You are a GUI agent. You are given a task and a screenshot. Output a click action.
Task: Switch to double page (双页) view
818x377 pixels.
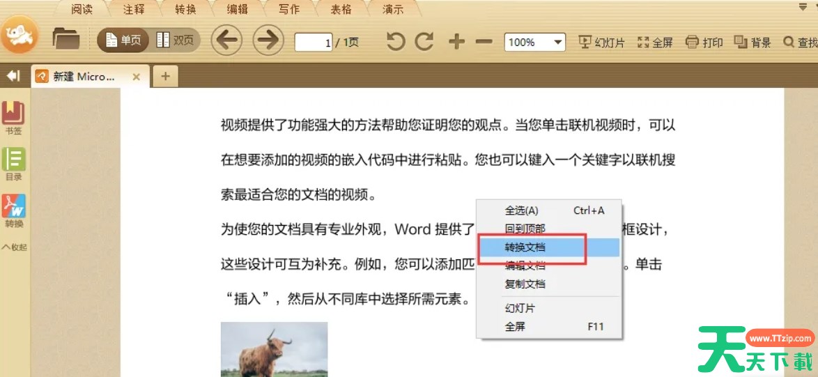click(x=175, y=40)
